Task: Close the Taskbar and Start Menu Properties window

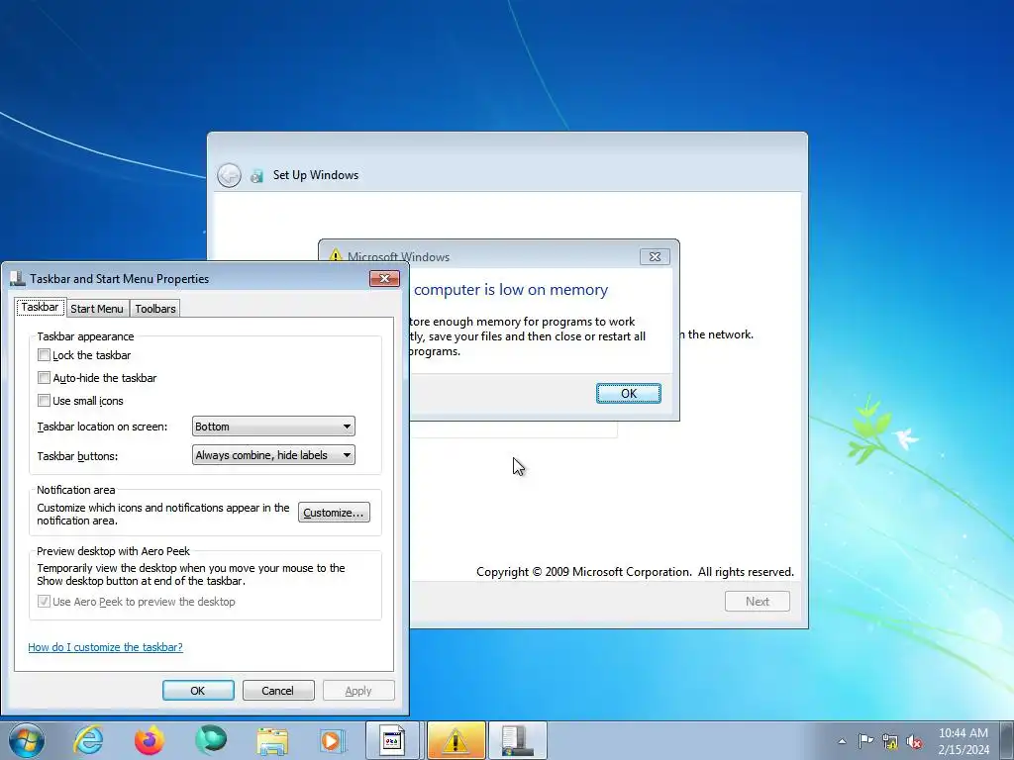Action: (x=384, y=278)
